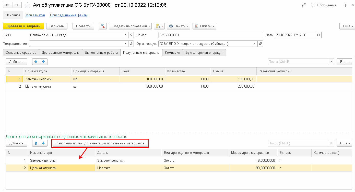This screenshot has height=192, width=355.
Task: Click the Деталь column header
Action: (x=128, y=153)
